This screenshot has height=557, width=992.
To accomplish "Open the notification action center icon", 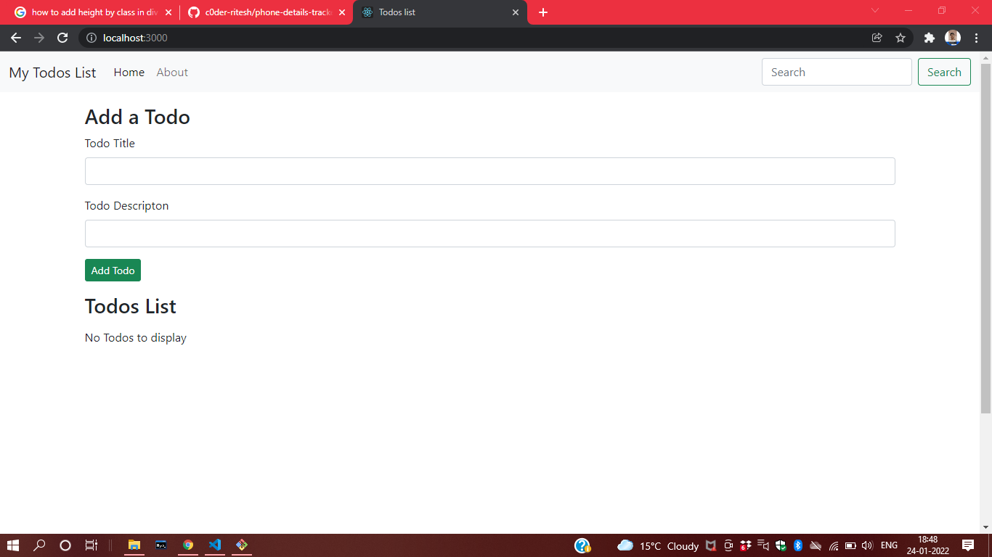I will click(x=968, y=545).
